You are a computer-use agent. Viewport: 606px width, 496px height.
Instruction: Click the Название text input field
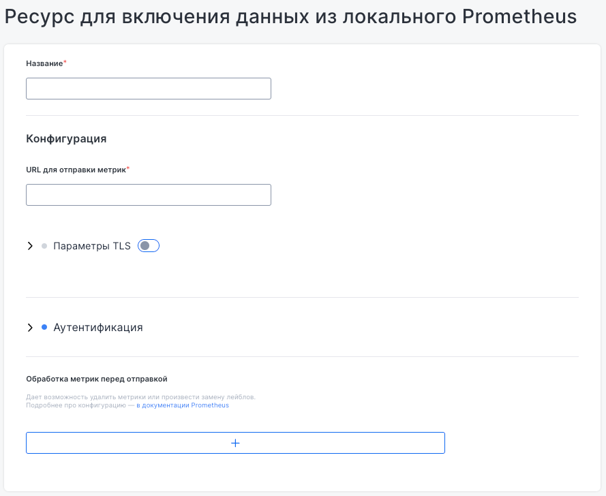[148, 89]
